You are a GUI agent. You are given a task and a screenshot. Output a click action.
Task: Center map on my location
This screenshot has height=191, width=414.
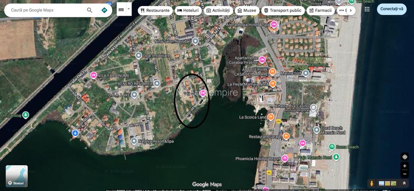(x=404, y=157)
